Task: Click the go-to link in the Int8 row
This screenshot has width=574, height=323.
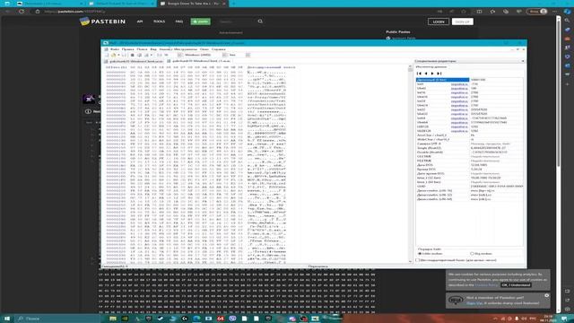Action: point(459,83)
